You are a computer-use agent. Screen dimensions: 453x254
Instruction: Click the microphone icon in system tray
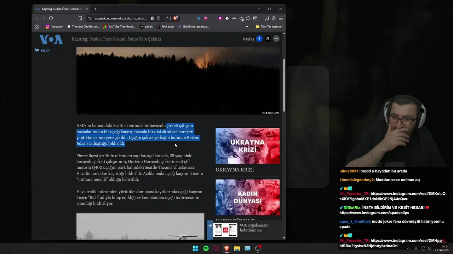(x=416, y=248)
